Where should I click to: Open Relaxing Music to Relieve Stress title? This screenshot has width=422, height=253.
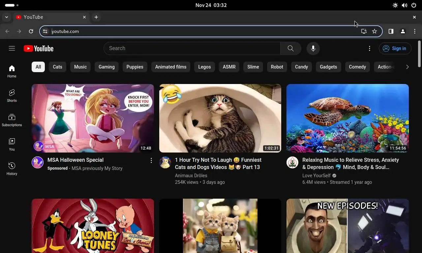350,164
